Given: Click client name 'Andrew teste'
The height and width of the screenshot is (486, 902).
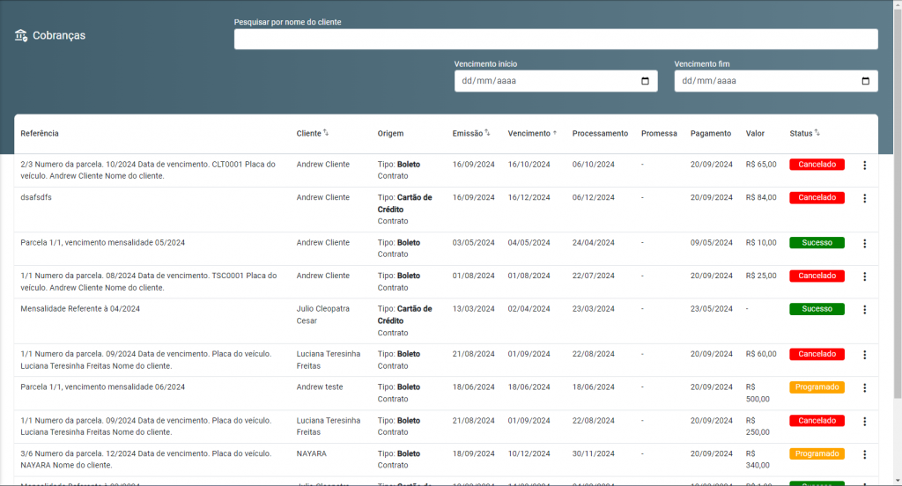Looking at the screenshot, I should point(320,387).
